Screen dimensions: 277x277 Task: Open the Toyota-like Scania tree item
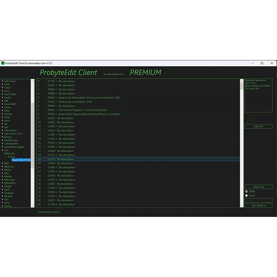[8, 206]
